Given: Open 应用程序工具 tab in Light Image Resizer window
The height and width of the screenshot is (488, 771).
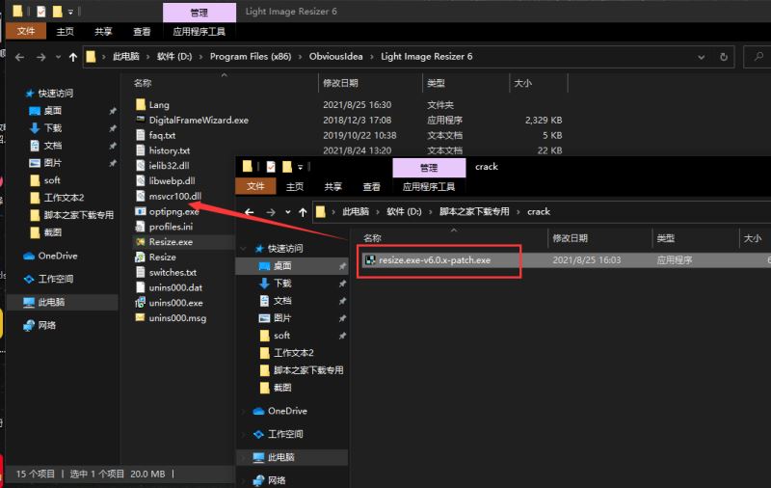Looking at the screenshot, I should point(199,32).
